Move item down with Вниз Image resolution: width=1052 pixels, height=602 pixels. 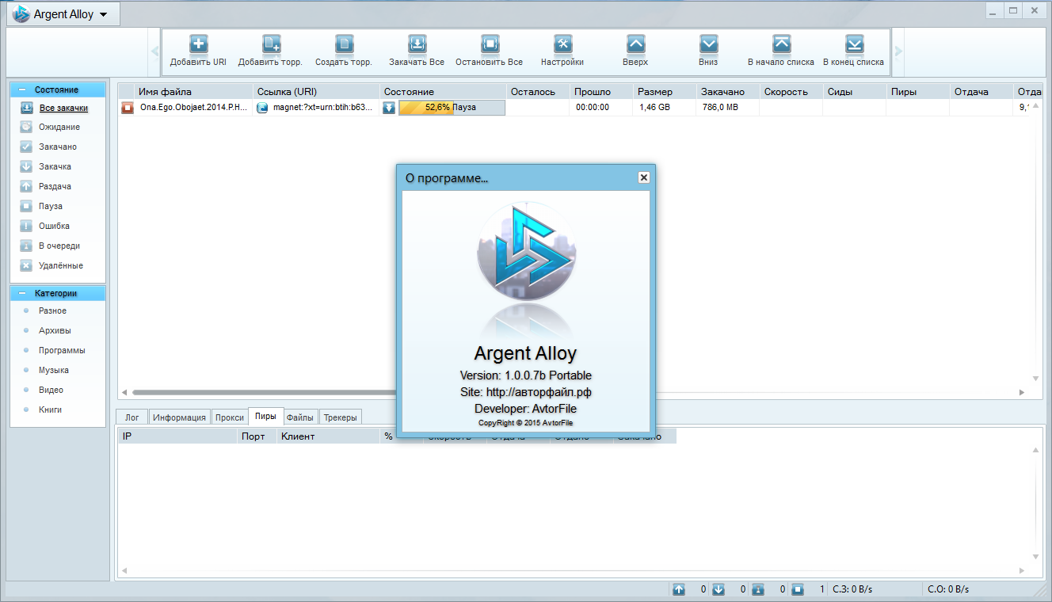coord(708,44)
